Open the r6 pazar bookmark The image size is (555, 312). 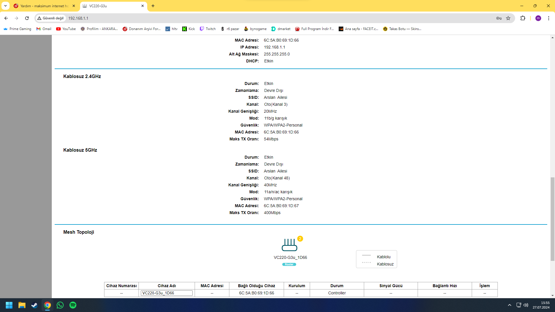pyautogui.click(x=230, y=29)
